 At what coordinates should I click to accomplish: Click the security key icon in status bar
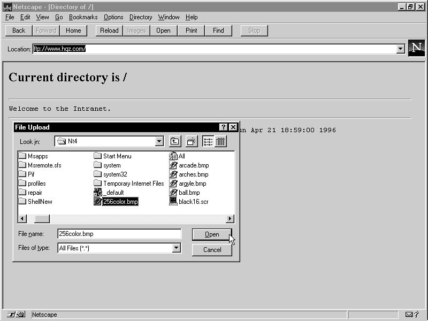[16, 315]
